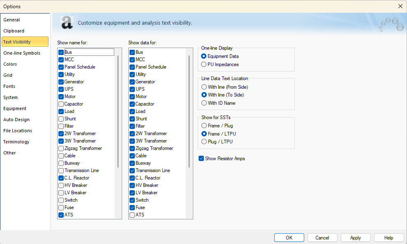
Task: Select With line (From Side) option
Action: click(x=204, y=87)
